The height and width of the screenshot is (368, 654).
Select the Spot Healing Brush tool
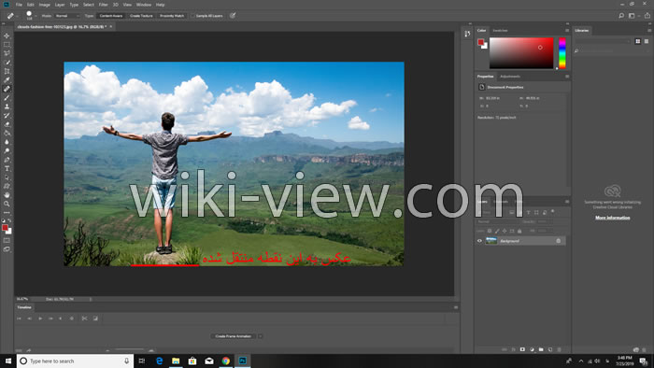coord(7,89)
